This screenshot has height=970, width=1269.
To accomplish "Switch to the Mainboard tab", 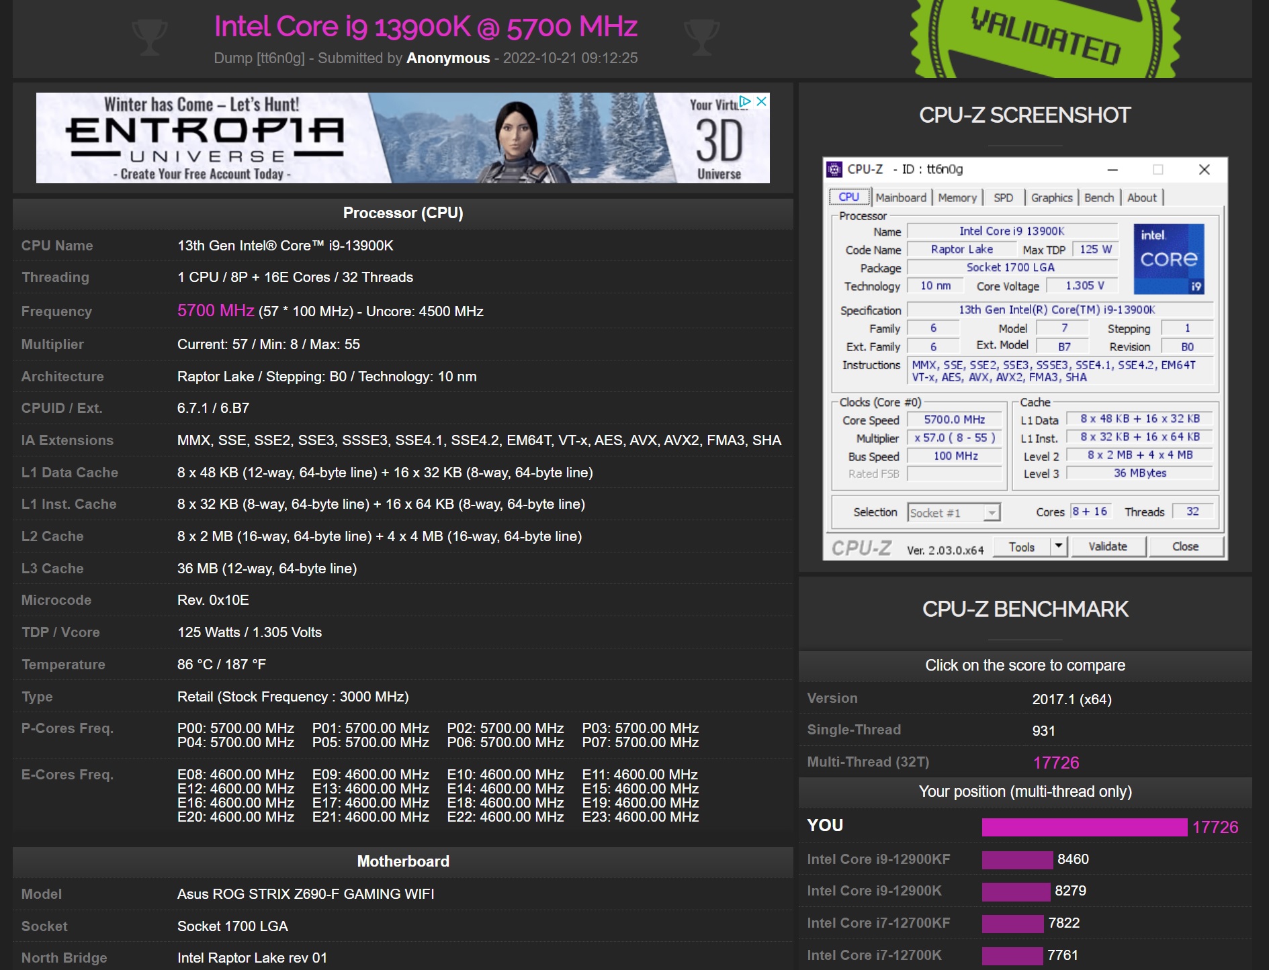I will 900,197.
